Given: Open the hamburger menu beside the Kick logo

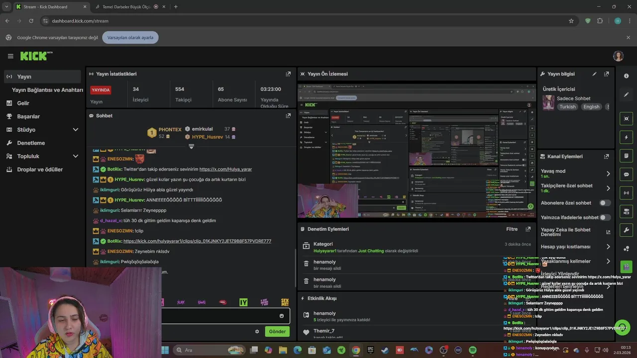Looking at the screenshot, I should [10, 56].
